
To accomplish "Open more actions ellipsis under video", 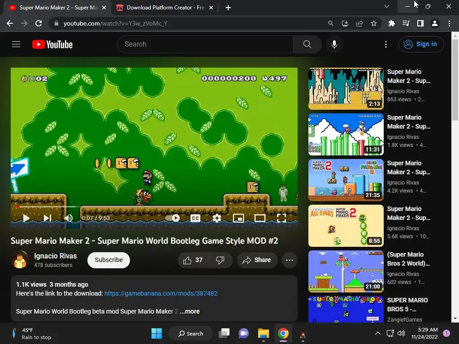I will point(289,260).
